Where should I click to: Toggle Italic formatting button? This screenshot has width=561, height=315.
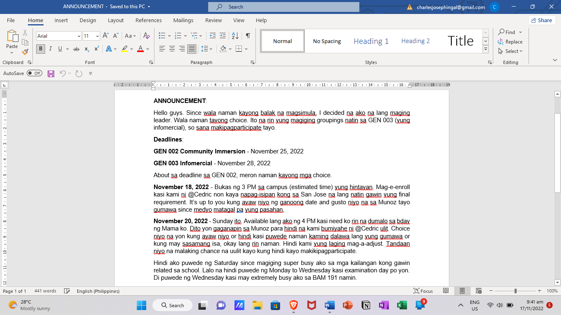pyautogui.click(x=51, y=49)
